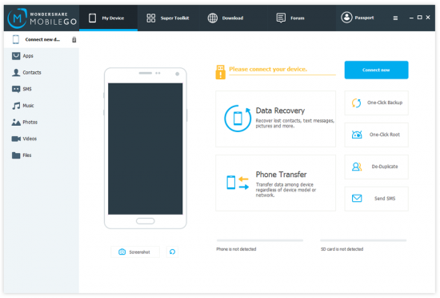Open the Passport account menu
The image size is (440, 298).
click(358, 18)
